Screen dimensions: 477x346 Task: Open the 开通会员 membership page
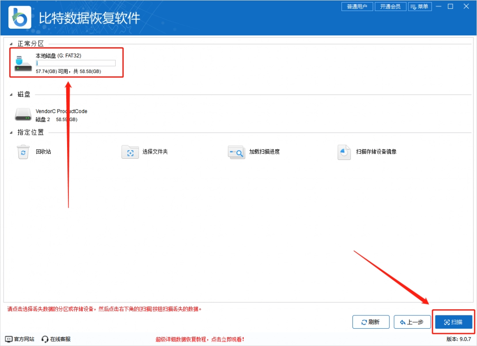(390, 6)
